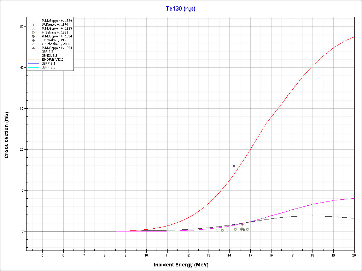The image size is (362, 271).
Task: Click the W.Struwe+ 1974 plus marker in legend
Action: 33,25
